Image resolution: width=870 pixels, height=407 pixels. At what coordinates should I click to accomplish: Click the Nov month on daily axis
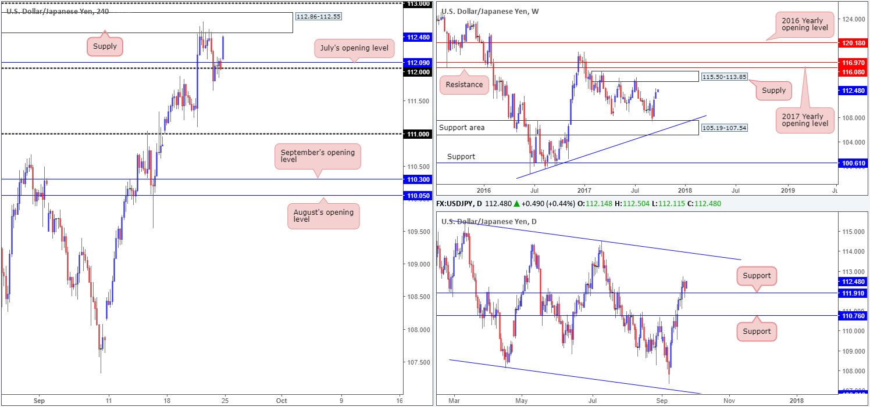click(x=729, y=400)
